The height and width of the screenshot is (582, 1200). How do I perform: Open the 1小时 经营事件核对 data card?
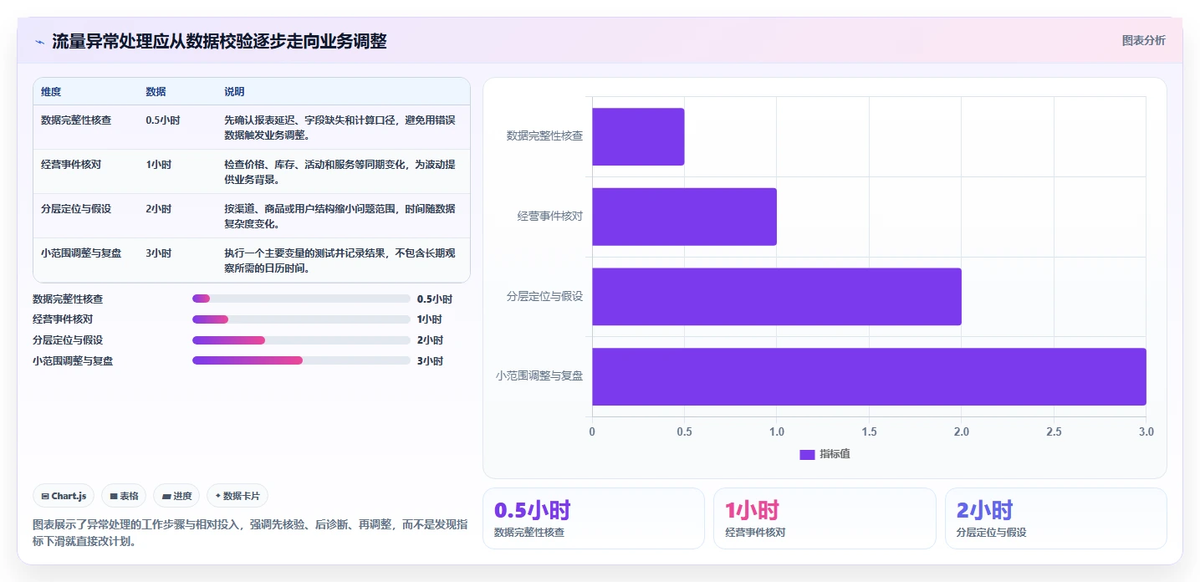click(x=825, y=518)
